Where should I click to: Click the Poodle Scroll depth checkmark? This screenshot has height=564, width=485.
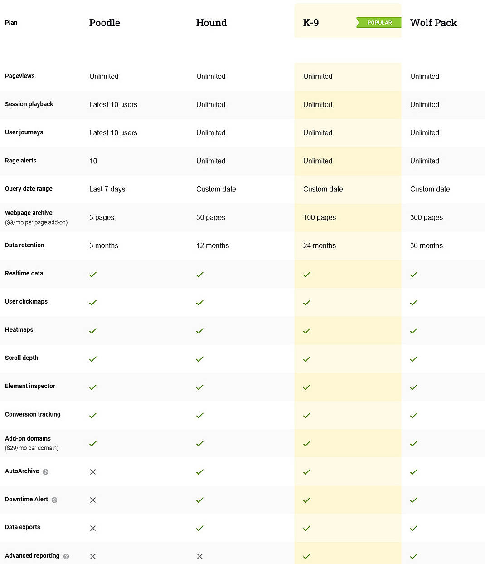point(92,359)
